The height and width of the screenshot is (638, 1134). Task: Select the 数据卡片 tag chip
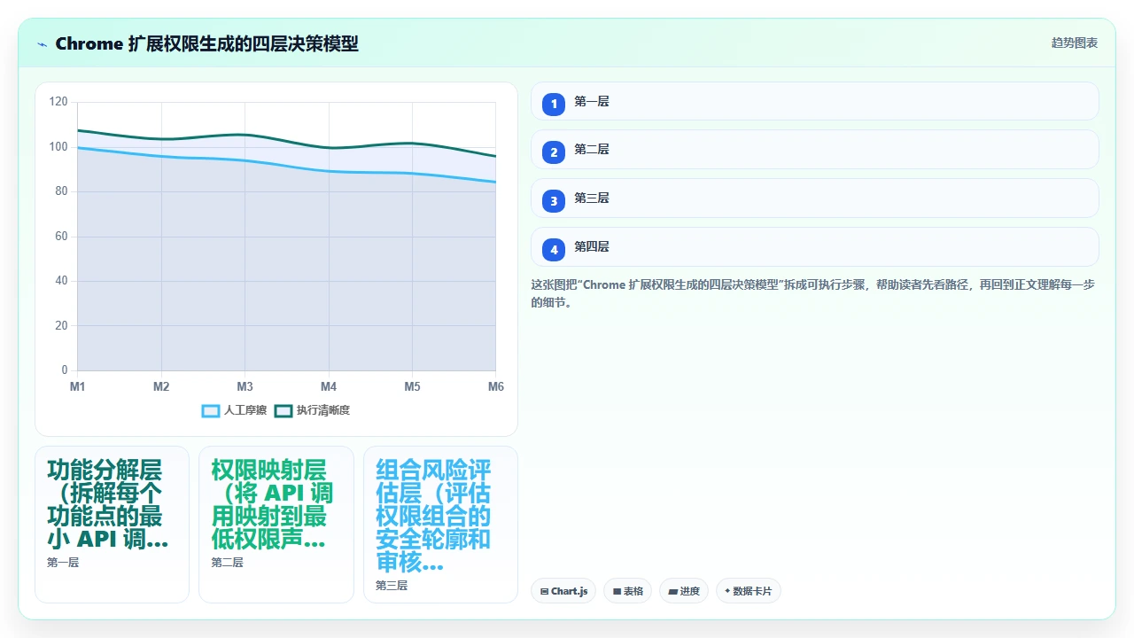click(749, 591)
